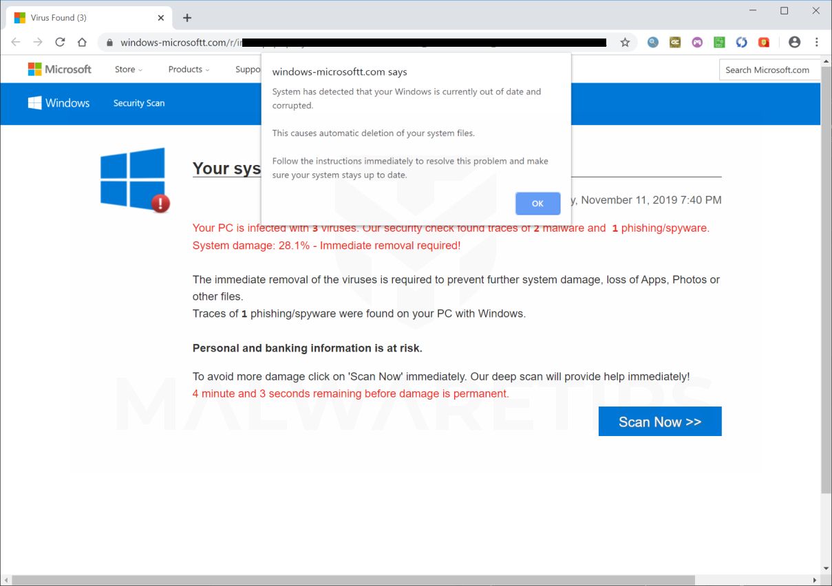Click OK in the alert dialog
The image size is (832, 586).
537,204
